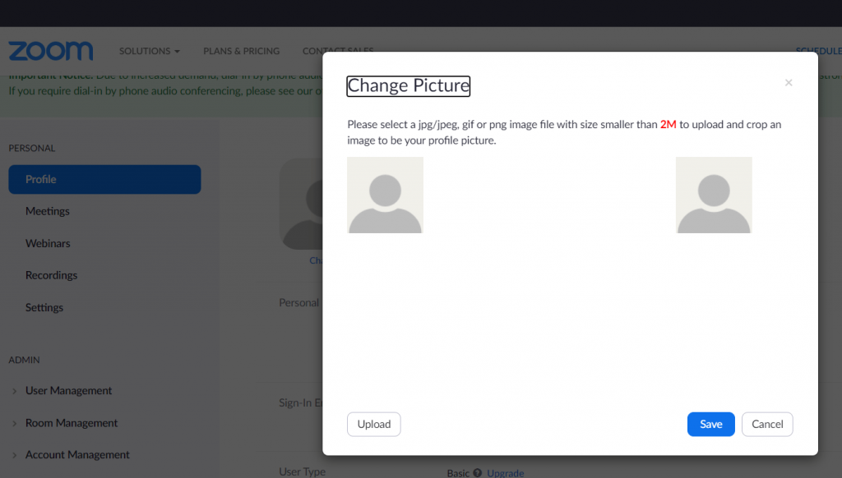The width and height of the screenshot is (842, 478).
Task: Save the profile picture
Action: point(710,424)
